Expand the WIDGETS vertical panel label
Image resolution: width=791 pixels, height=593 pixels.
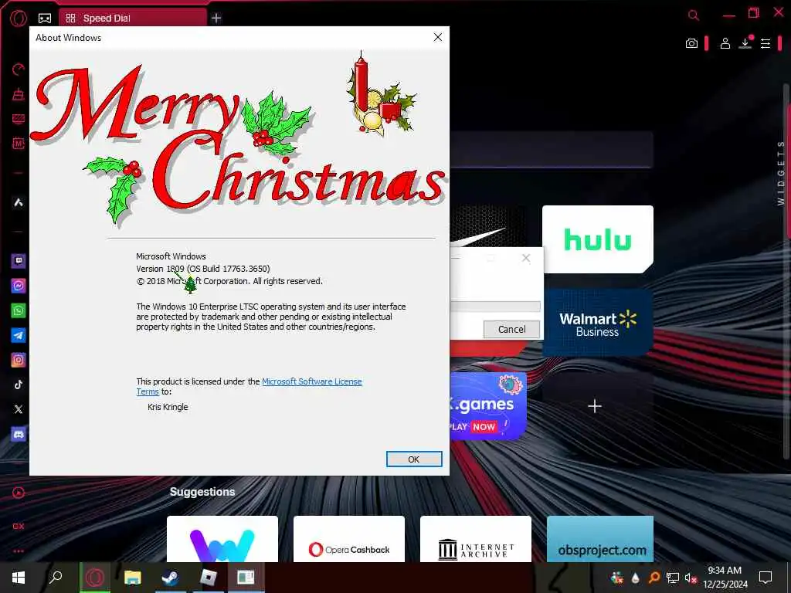(x=781, y=172)
